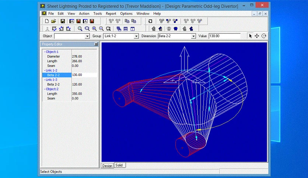This screenshot has height=178, width=308.
Task: Select the zoom window tool
Action: 87,29
